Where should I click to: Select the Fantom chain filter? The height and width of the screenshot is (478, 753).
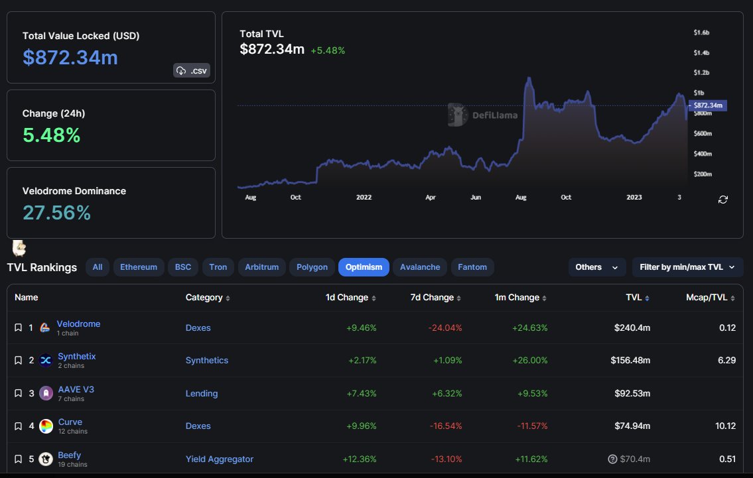pyautogui.click(x=472, y=267)
